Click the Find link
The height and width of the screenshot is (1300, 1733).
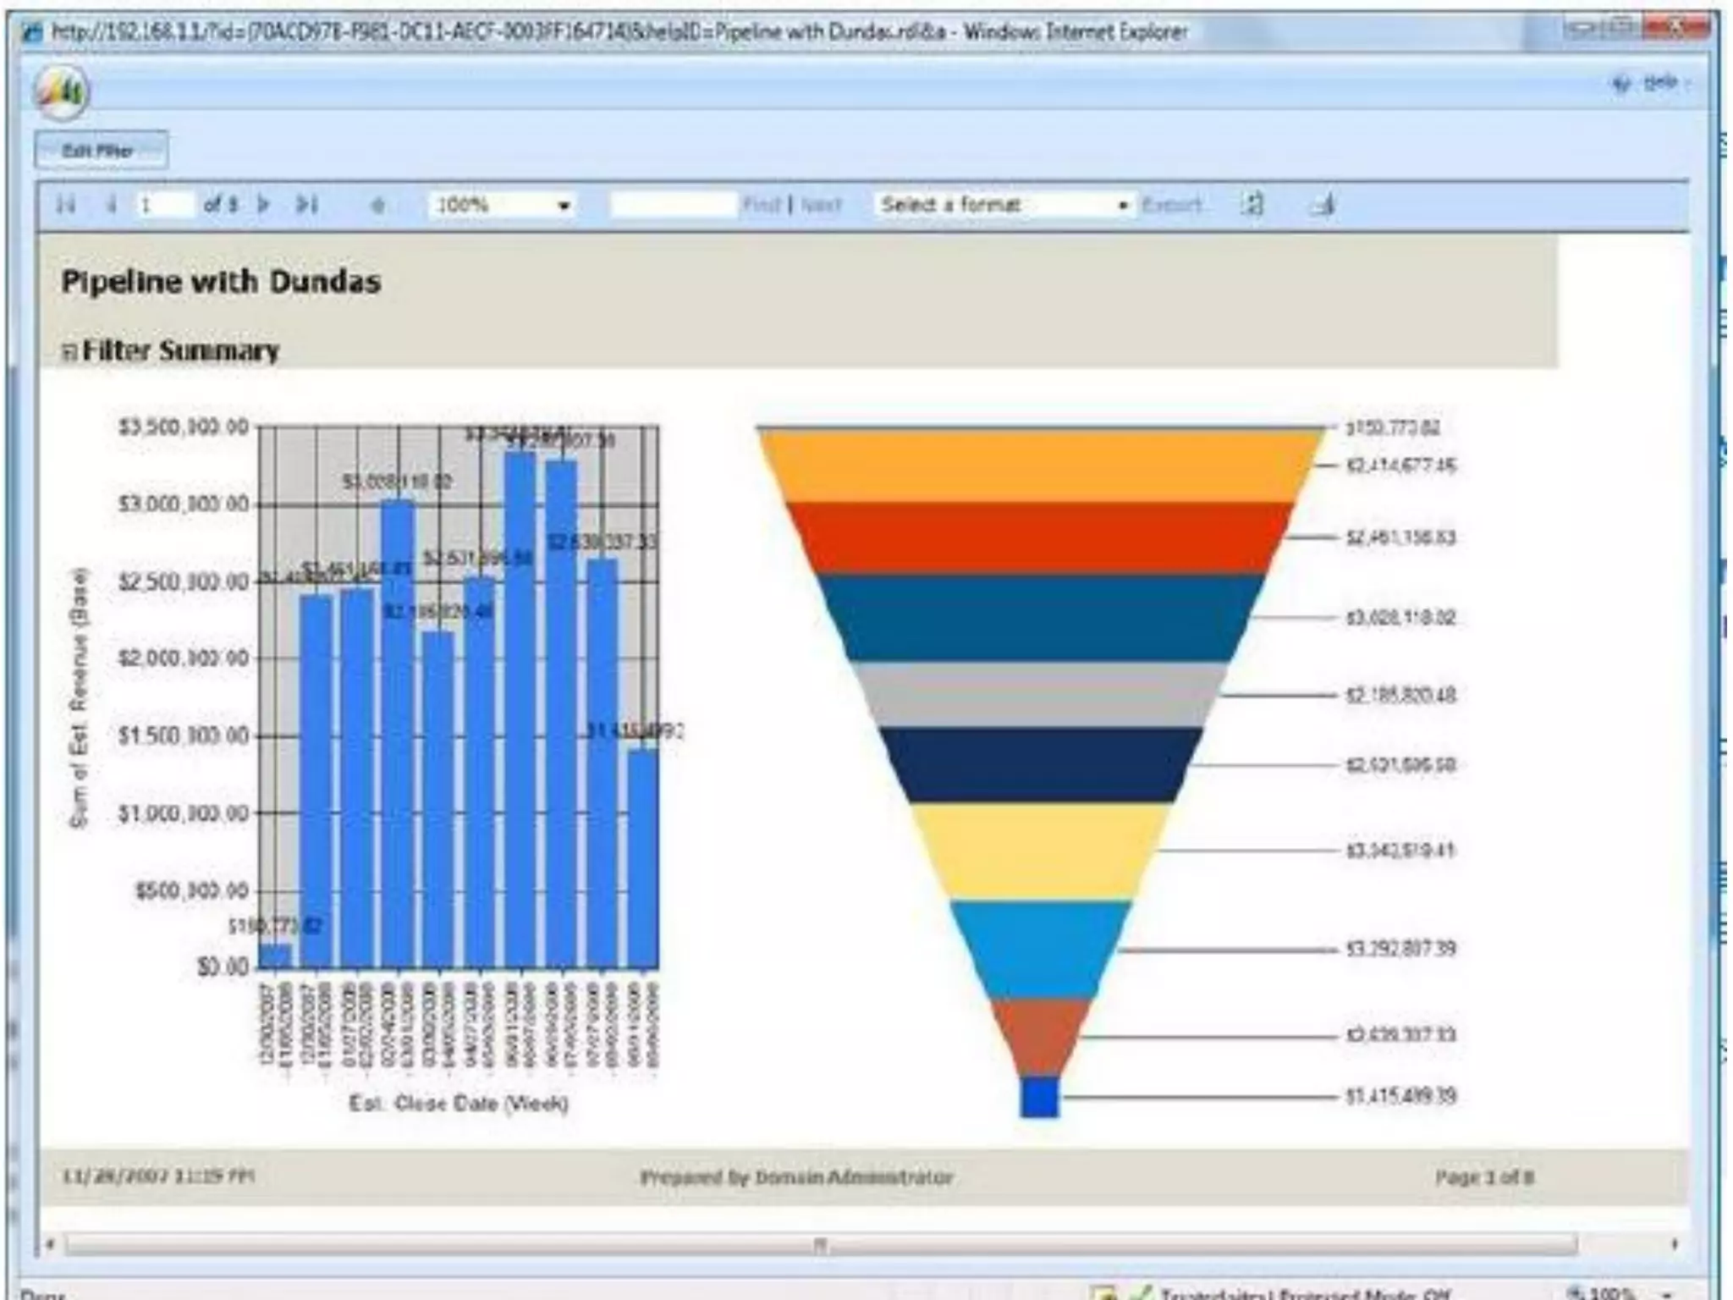pyautogui.click(x=761, y=205)
